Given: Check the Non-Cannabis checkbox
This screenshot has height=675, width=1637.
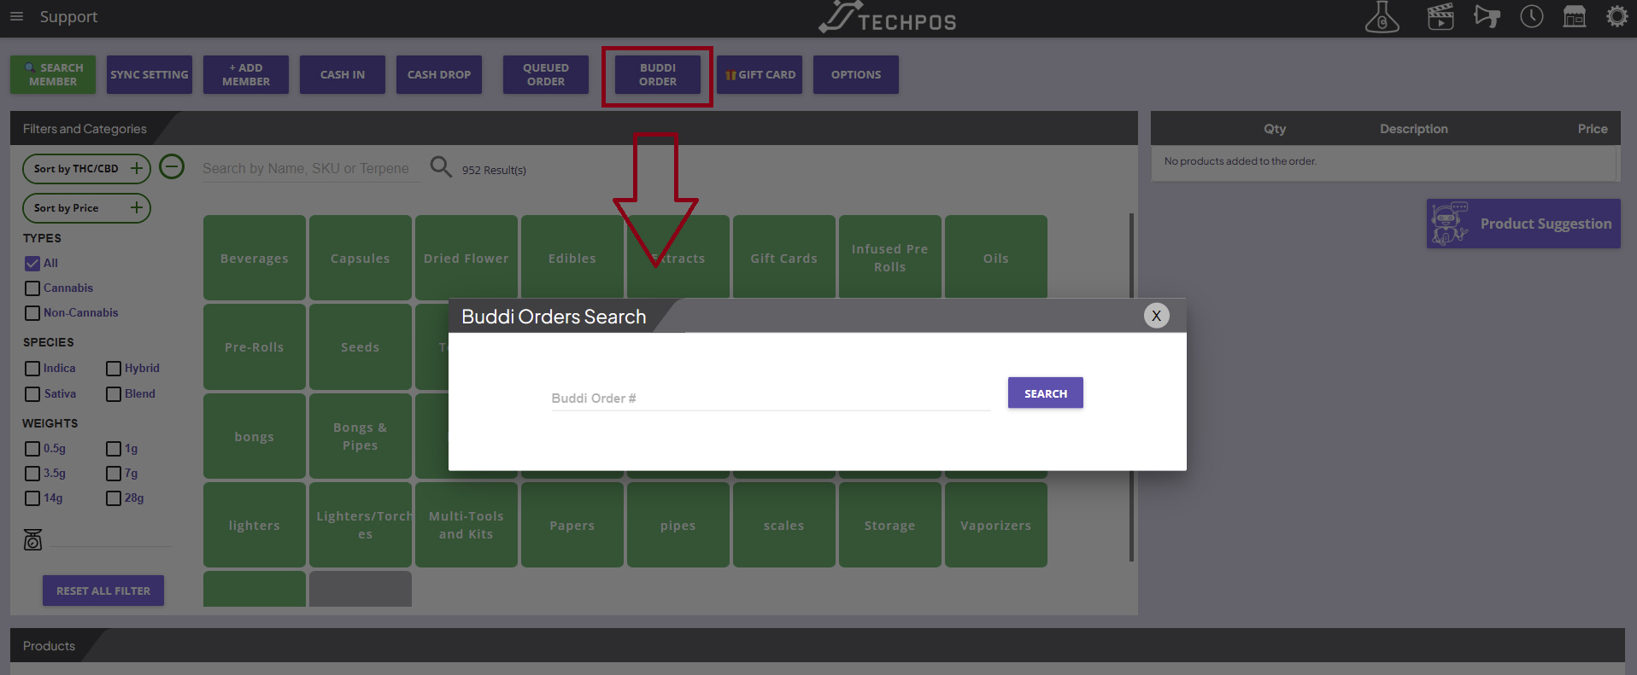Looking at the screenshot, I should (x=32, y=313).
